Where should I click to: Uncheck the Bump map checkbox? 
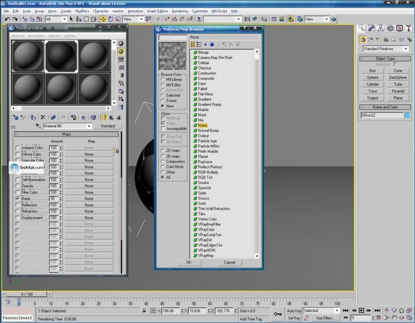tap(18, 198)
